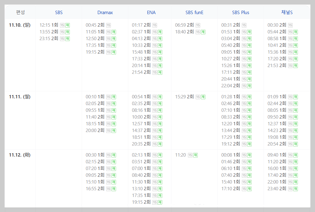Click the 15 age-rating badge beside Dramax 00:45 2회
Image resolution: width=315 pixels, height=212 pixels.
(108, 25)
